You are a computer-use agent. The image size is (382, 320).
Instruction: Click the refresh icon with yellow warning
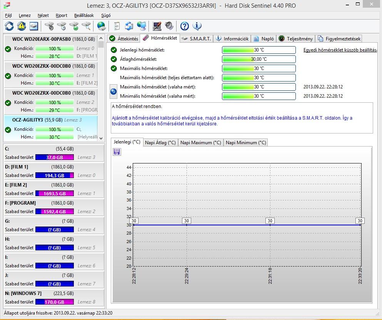(22, 26)
